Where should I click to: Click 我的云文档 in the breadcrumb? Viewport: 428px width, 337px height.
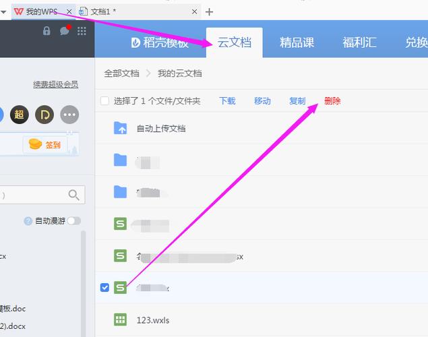(179, 73)
